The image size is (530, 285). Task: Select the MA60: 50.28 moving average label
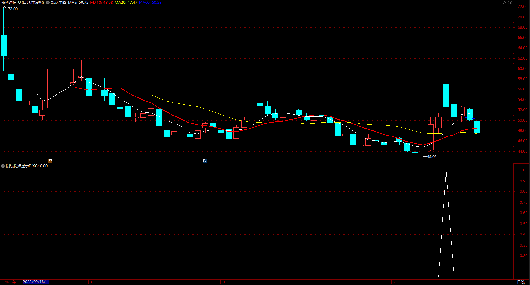[150, 3]
